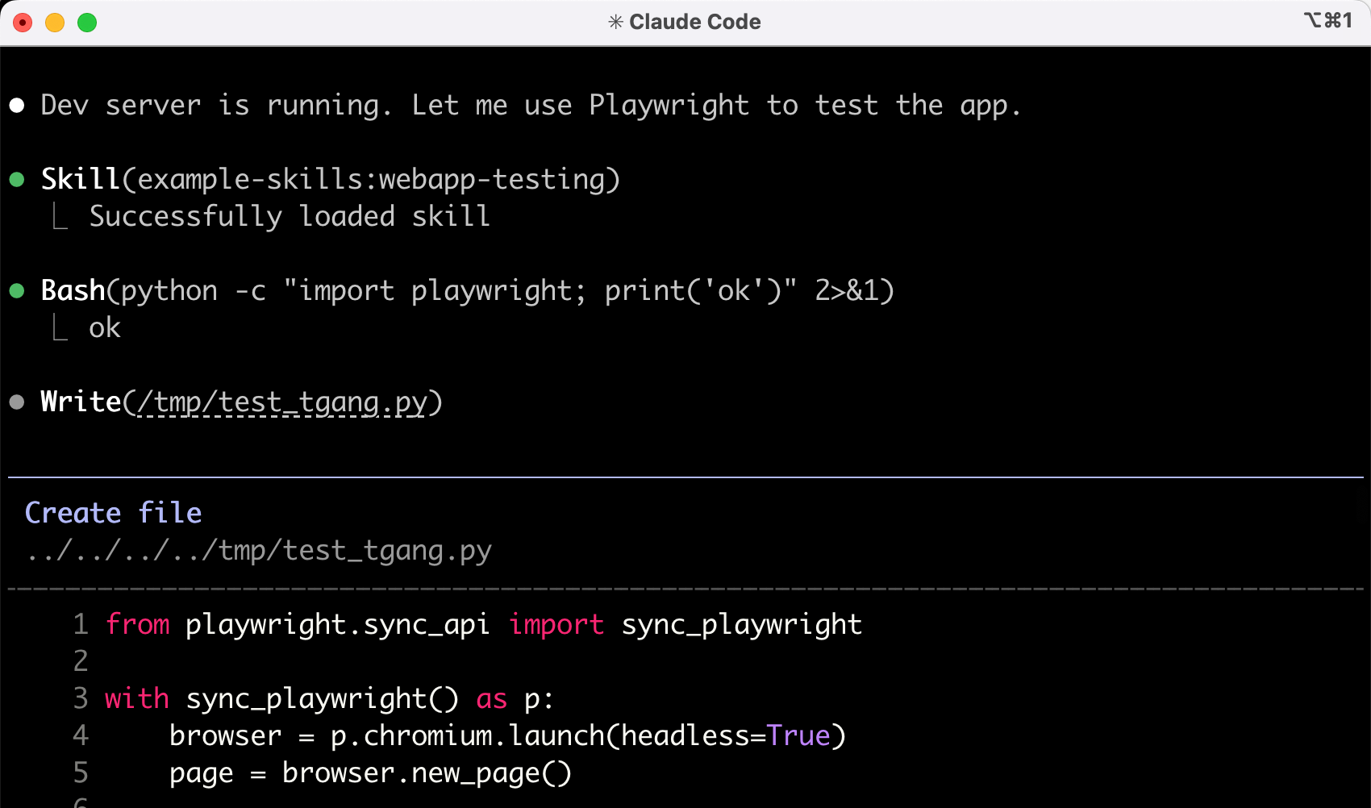Click the branch connector beside ok output
This screenshot has height=808, width=1371.
tap(60, 327)
